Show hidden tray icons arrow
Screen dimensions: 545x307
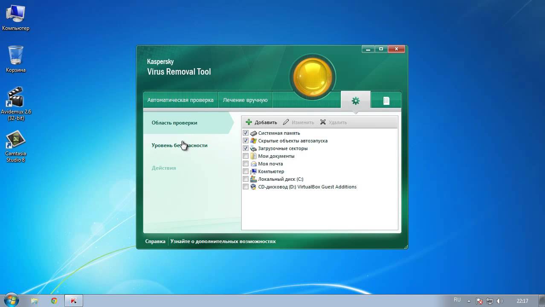(469, 301)
